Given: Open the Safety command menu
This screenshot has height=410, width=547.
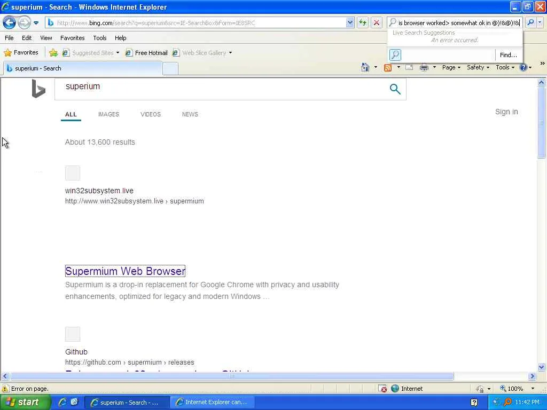Looking at the screenshot, I should (x=478, y=67).
